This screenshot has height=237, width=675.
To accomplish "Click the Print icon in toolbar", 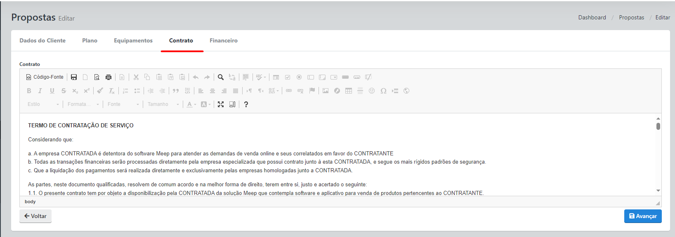I will click(109, 77).
